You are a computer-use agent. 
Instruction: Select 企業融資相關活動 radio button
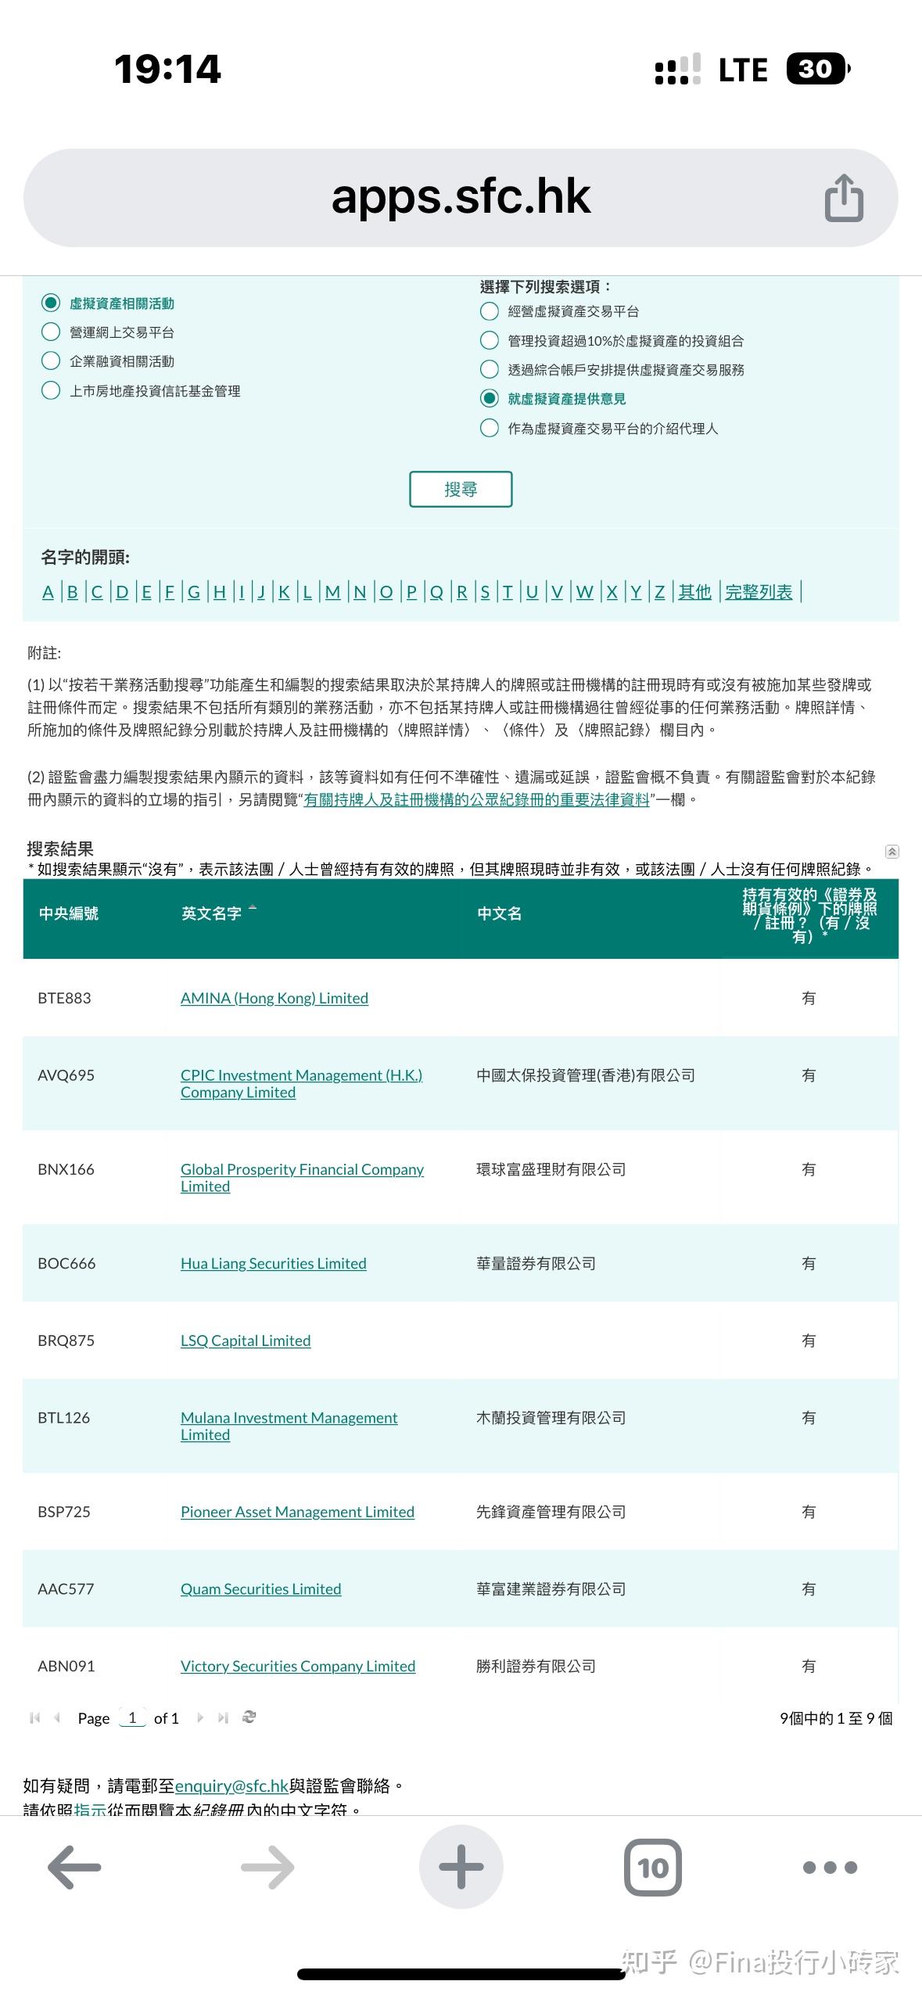coord(51,361)
